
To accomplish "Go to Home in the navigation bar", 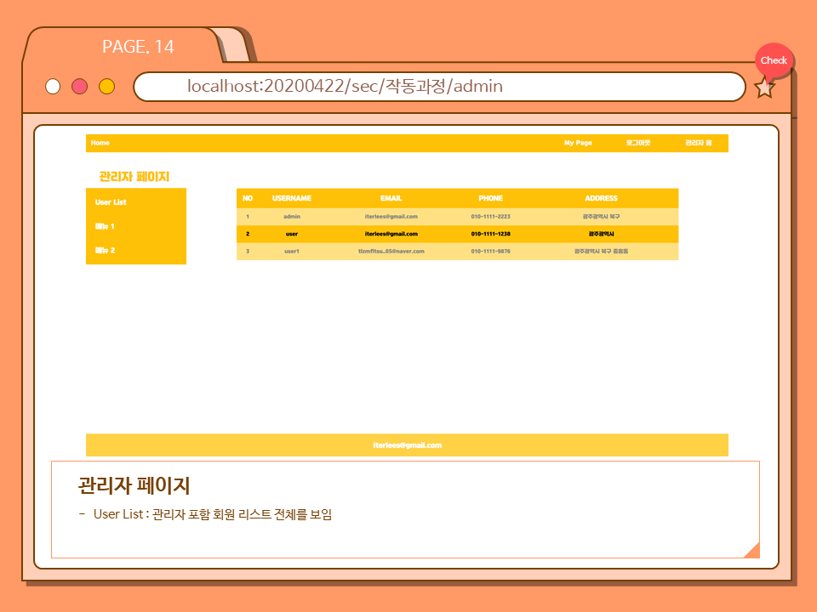I will coord(100,143).
